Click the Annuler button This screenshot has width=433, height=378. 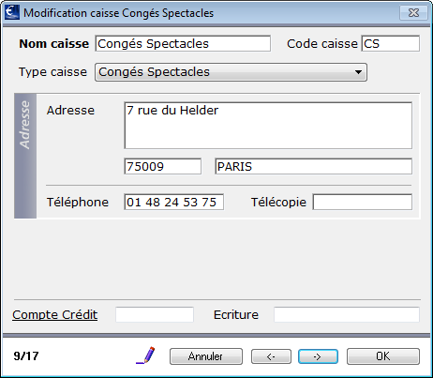pos(206,356)
